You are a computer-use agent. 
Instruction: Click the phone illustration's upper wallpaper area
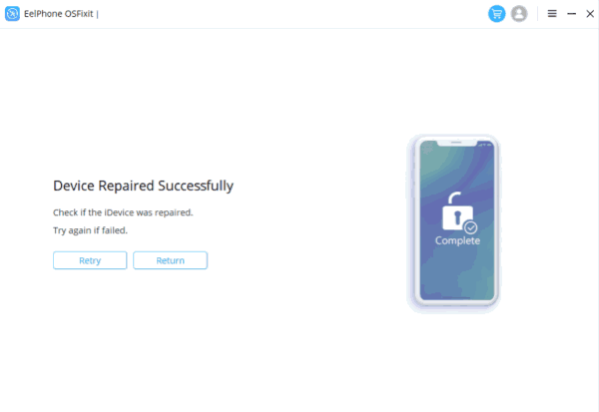point(456,168)
